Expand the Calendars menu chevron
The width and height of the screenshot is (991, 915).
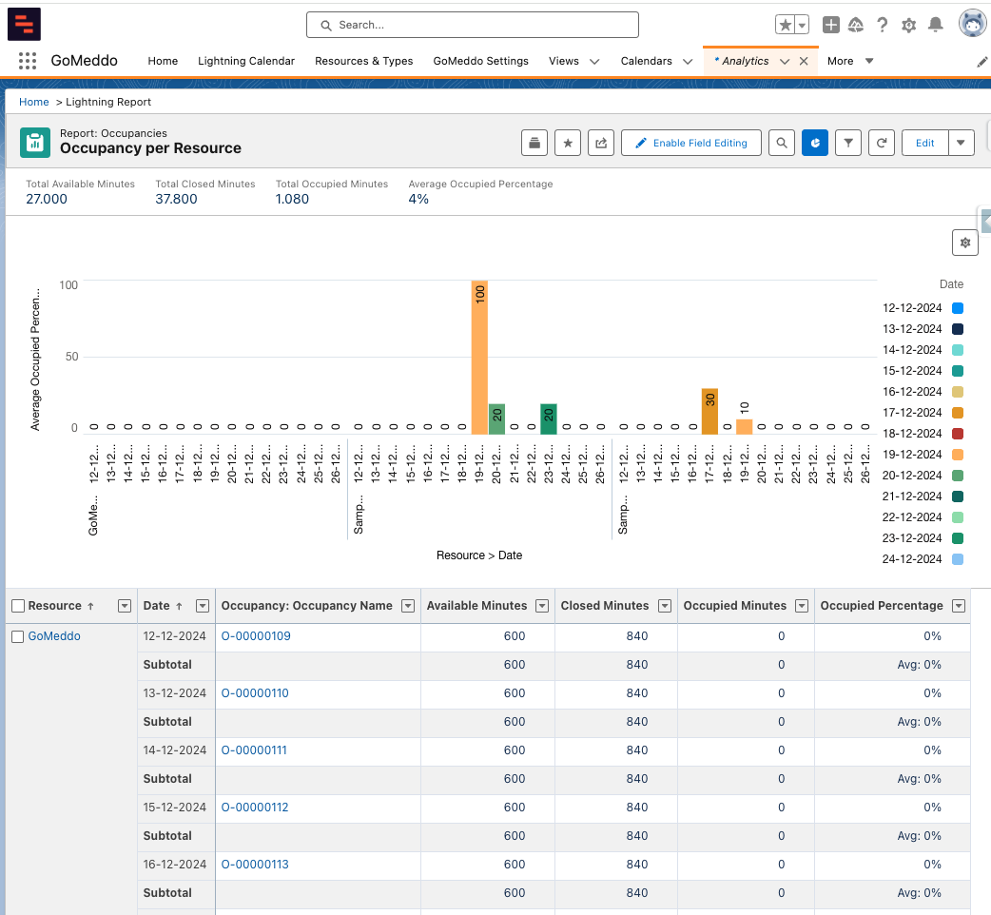coord(688,61)
